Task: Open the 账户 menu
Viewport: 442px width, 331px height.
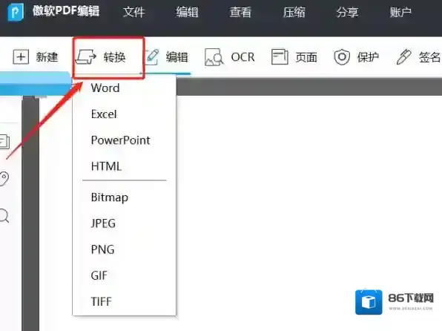Action: click(x=400, y=12)
